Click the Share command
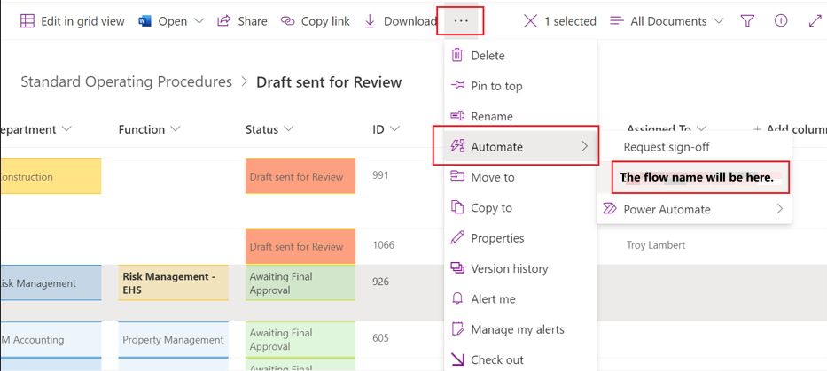 point(242,21)
